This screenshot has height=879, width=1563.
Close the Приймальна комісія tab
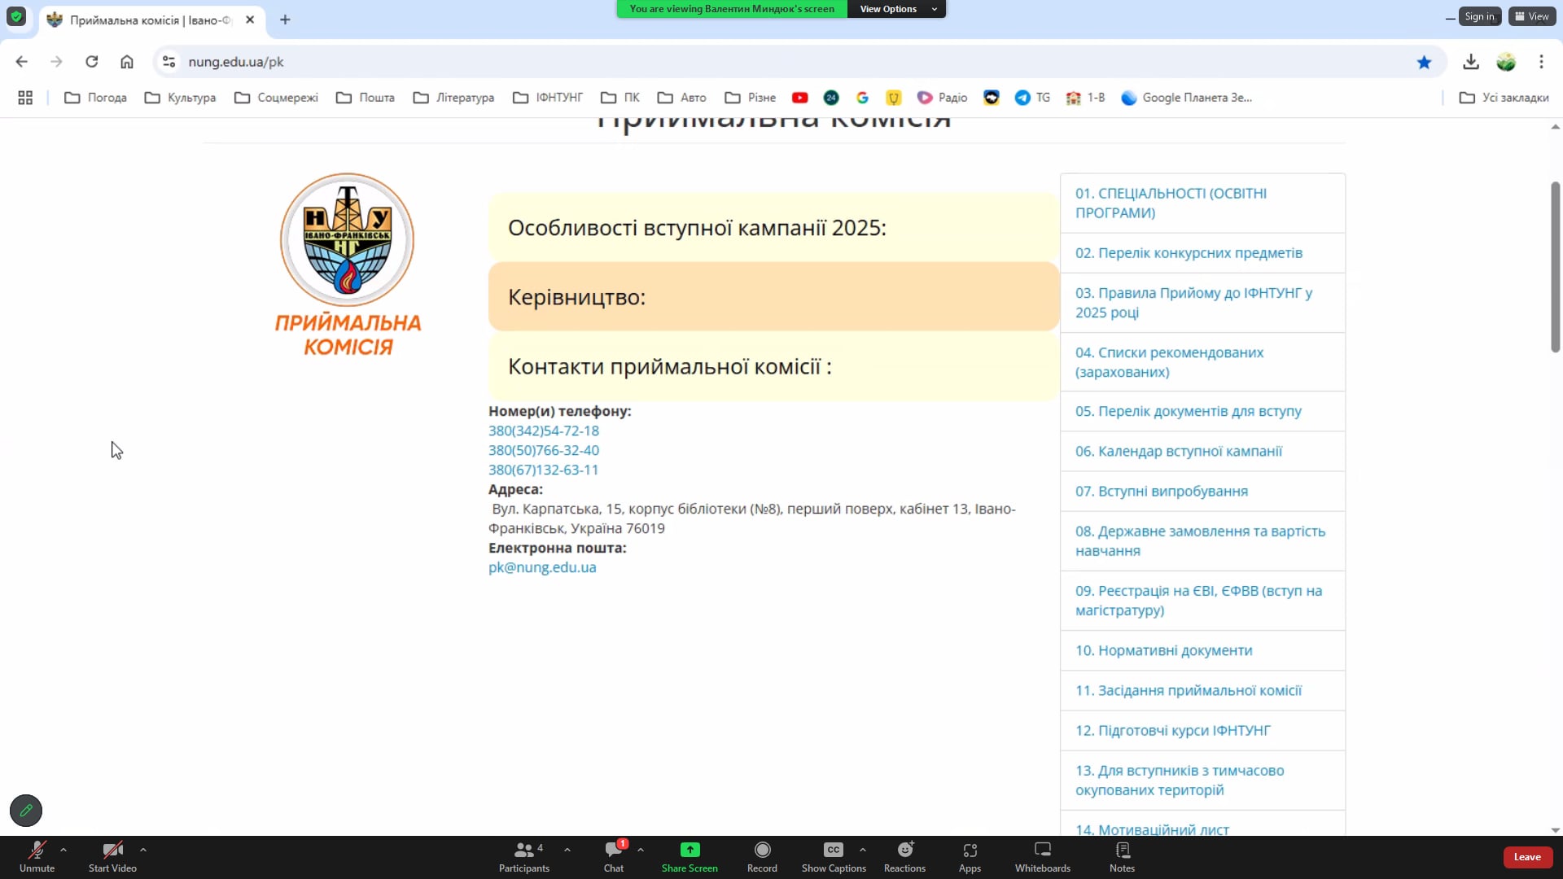[x=250, y=20]
